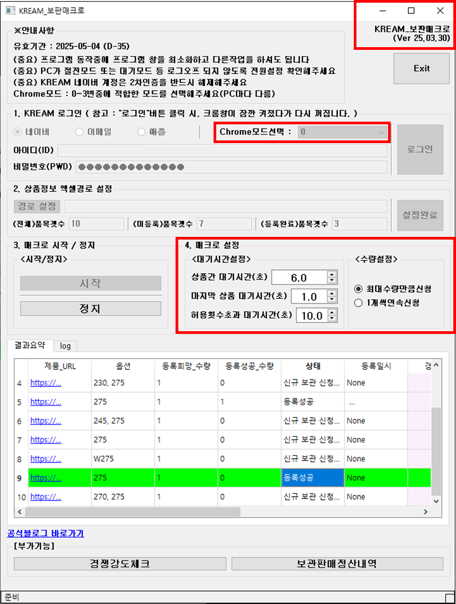Screen dimensions: 456x604
Task: Select the highlighted 등록성공 cell in row 9
Action: click(x=313, y=478)
